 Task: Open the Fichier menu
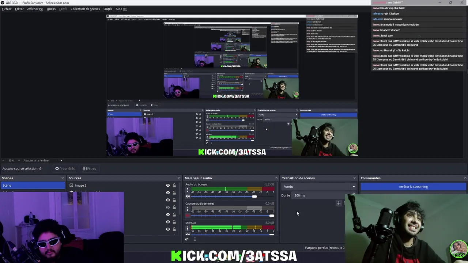(x=7, y=9)
